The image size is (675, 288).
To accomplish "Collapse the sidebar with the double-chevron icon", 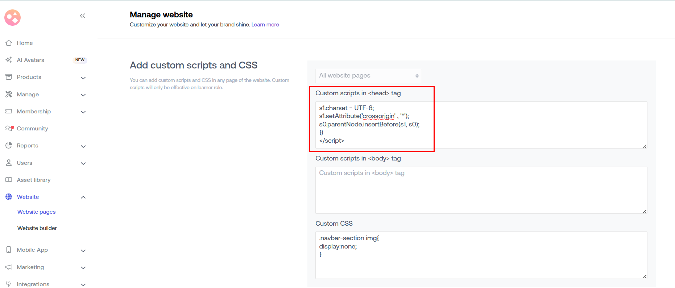I will pyautogui.click(x=82, y=16).
